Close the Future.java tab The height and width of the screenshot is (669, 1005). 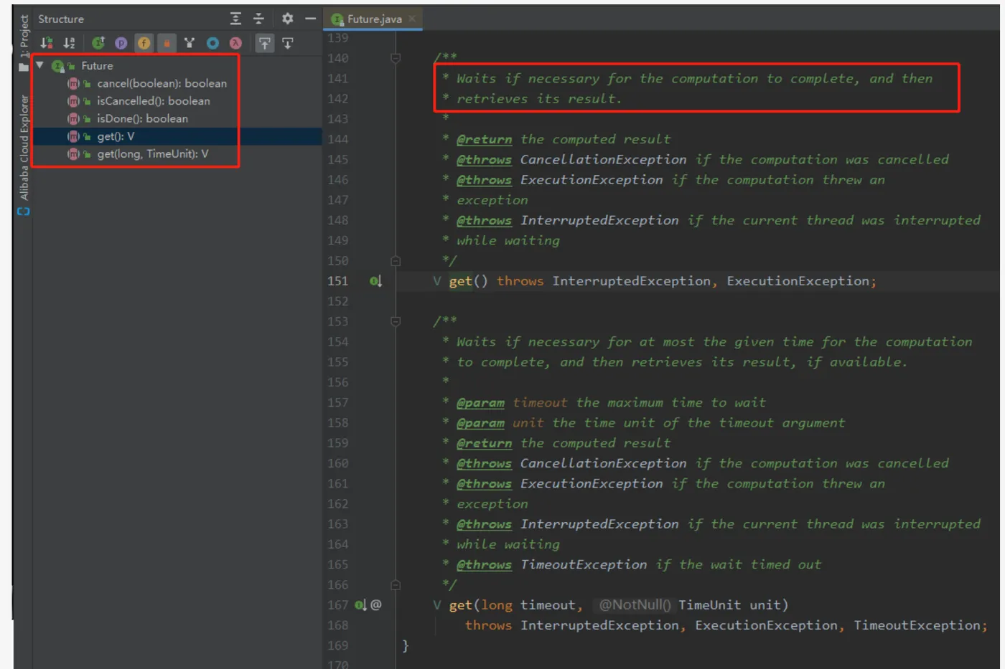click(412, 19)
